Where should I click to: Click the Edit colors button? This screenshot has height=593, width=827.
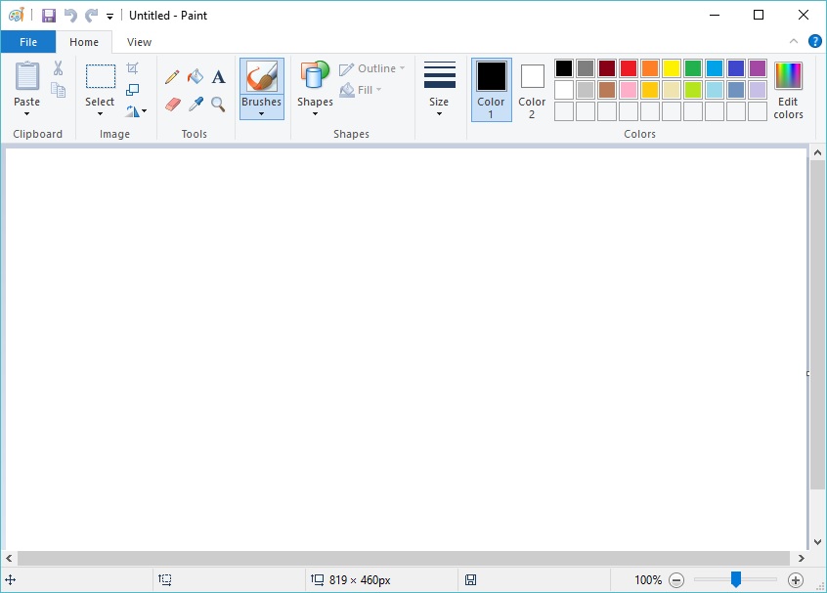788,90
